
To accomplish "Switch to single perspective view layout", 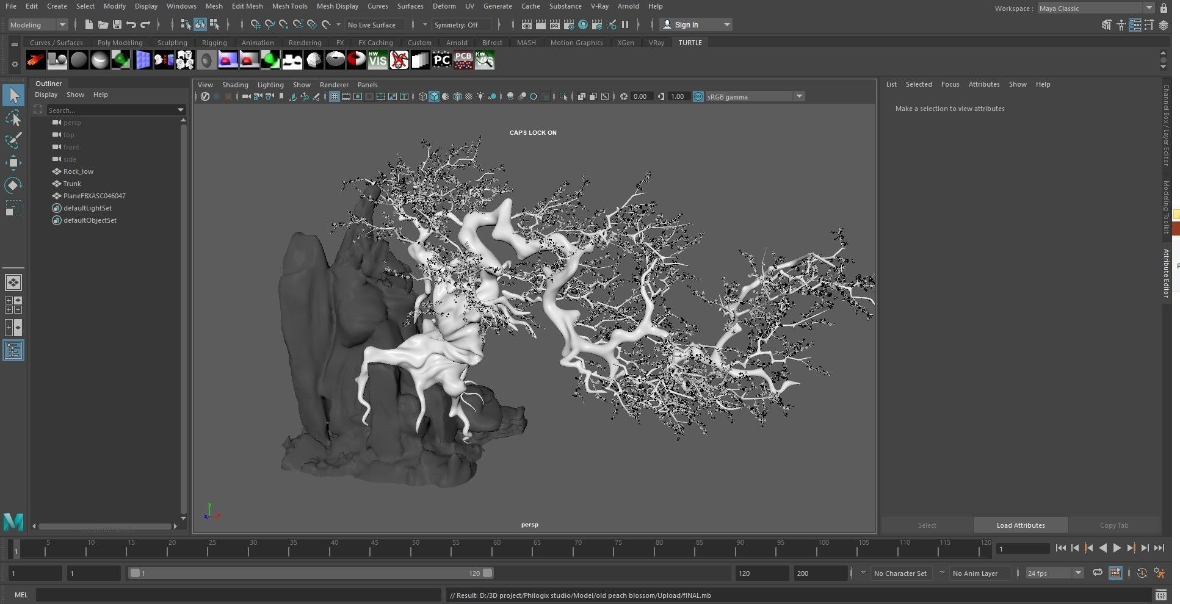I will pyautogui.click(x=13, y=282).
